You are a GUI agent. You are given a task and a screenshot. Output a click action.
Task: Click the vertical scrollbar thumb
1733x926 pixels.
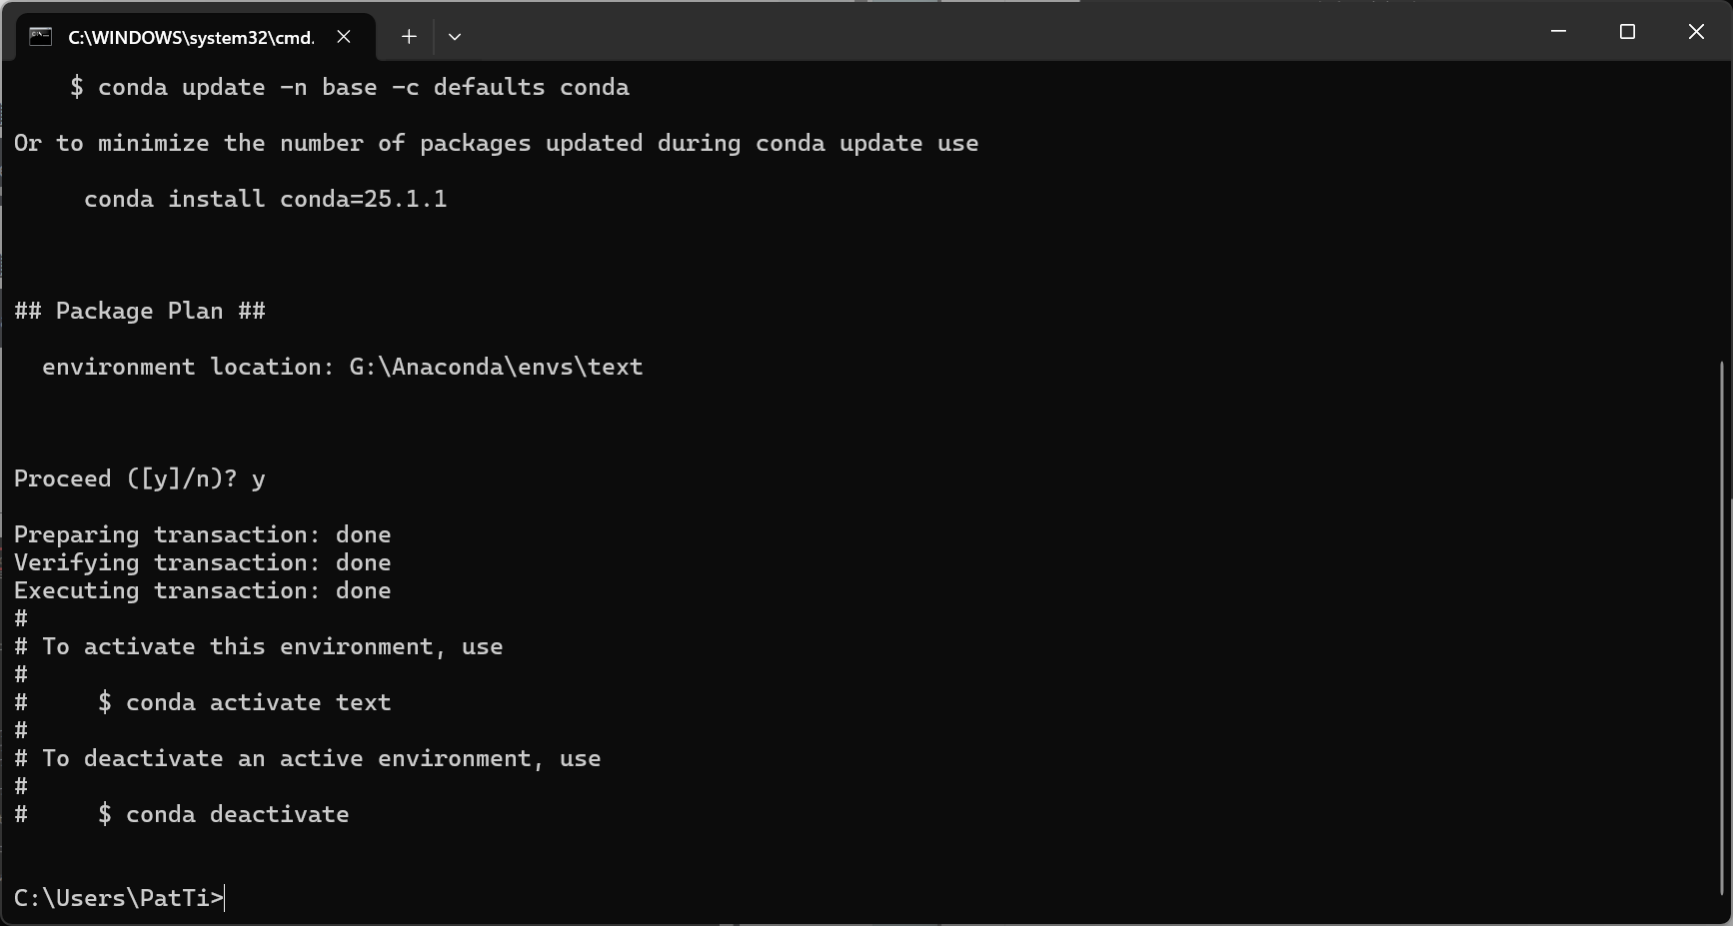click(x=1722, y=627)
